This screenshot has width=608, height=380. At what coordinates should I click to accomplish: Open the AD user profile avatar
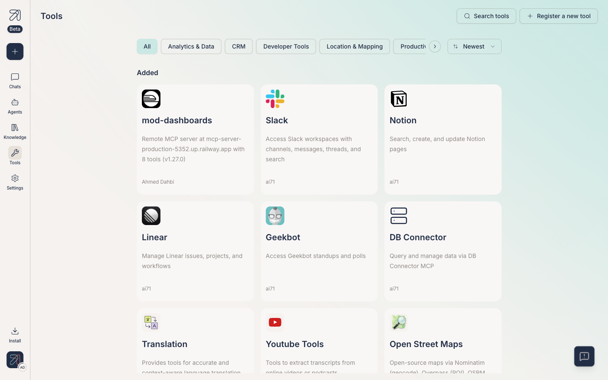coord(15,360)
